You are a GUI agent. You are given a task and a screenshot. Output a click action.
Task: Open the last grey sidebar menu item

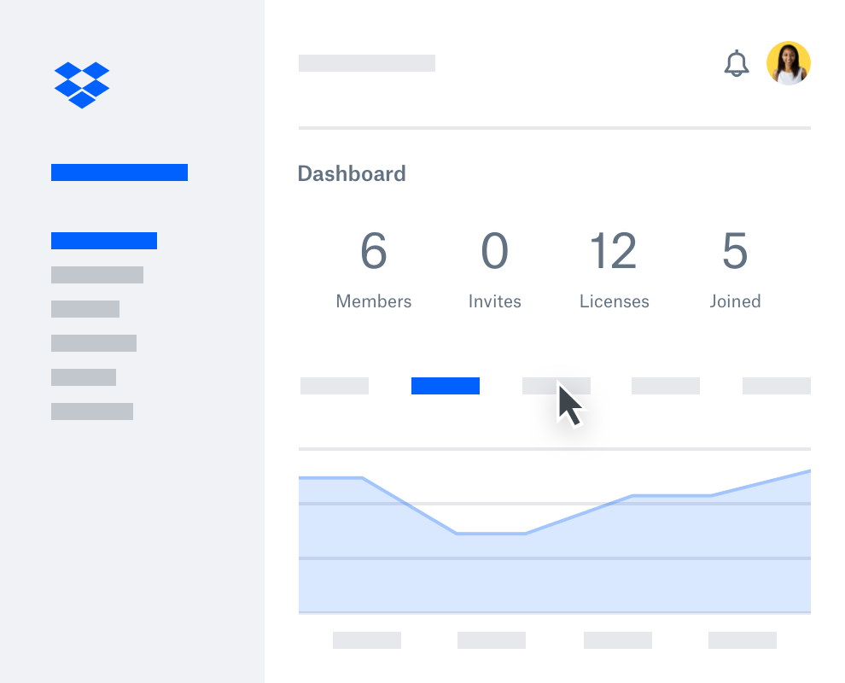click(x=92, y=412)
